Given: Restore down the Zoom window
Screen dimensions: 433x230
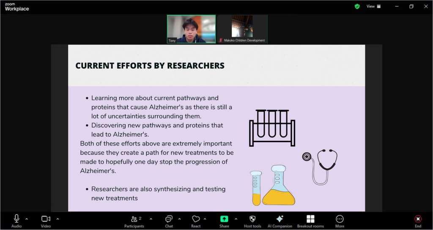Looking at the screenshot, I should click(x=411, y=6).
